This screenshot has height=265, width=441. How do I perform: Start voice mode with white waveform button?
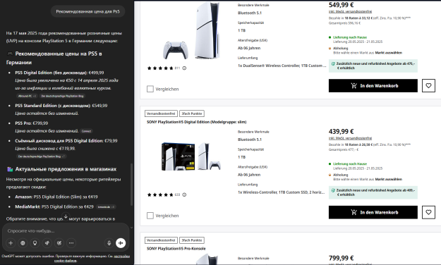[x=121, y=243]
